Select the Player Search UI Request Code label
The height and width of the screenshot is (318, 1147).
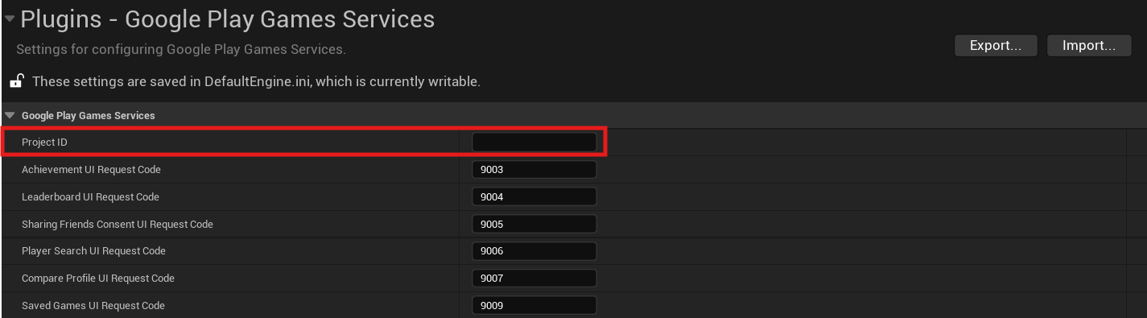(x=93, y=251)
